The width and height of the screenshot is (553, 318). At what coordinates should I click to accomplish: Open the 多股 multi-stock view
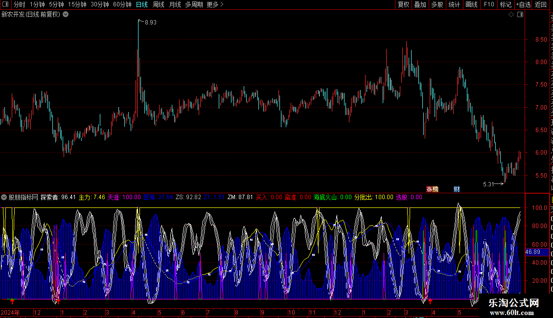438,4
